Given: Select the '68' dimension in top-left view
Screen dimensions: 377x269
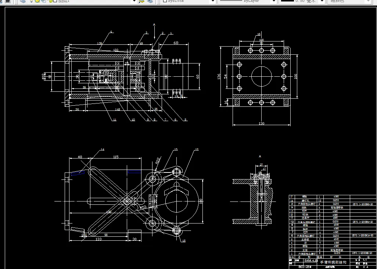Looking at the screenshot, I should [176, 43].
